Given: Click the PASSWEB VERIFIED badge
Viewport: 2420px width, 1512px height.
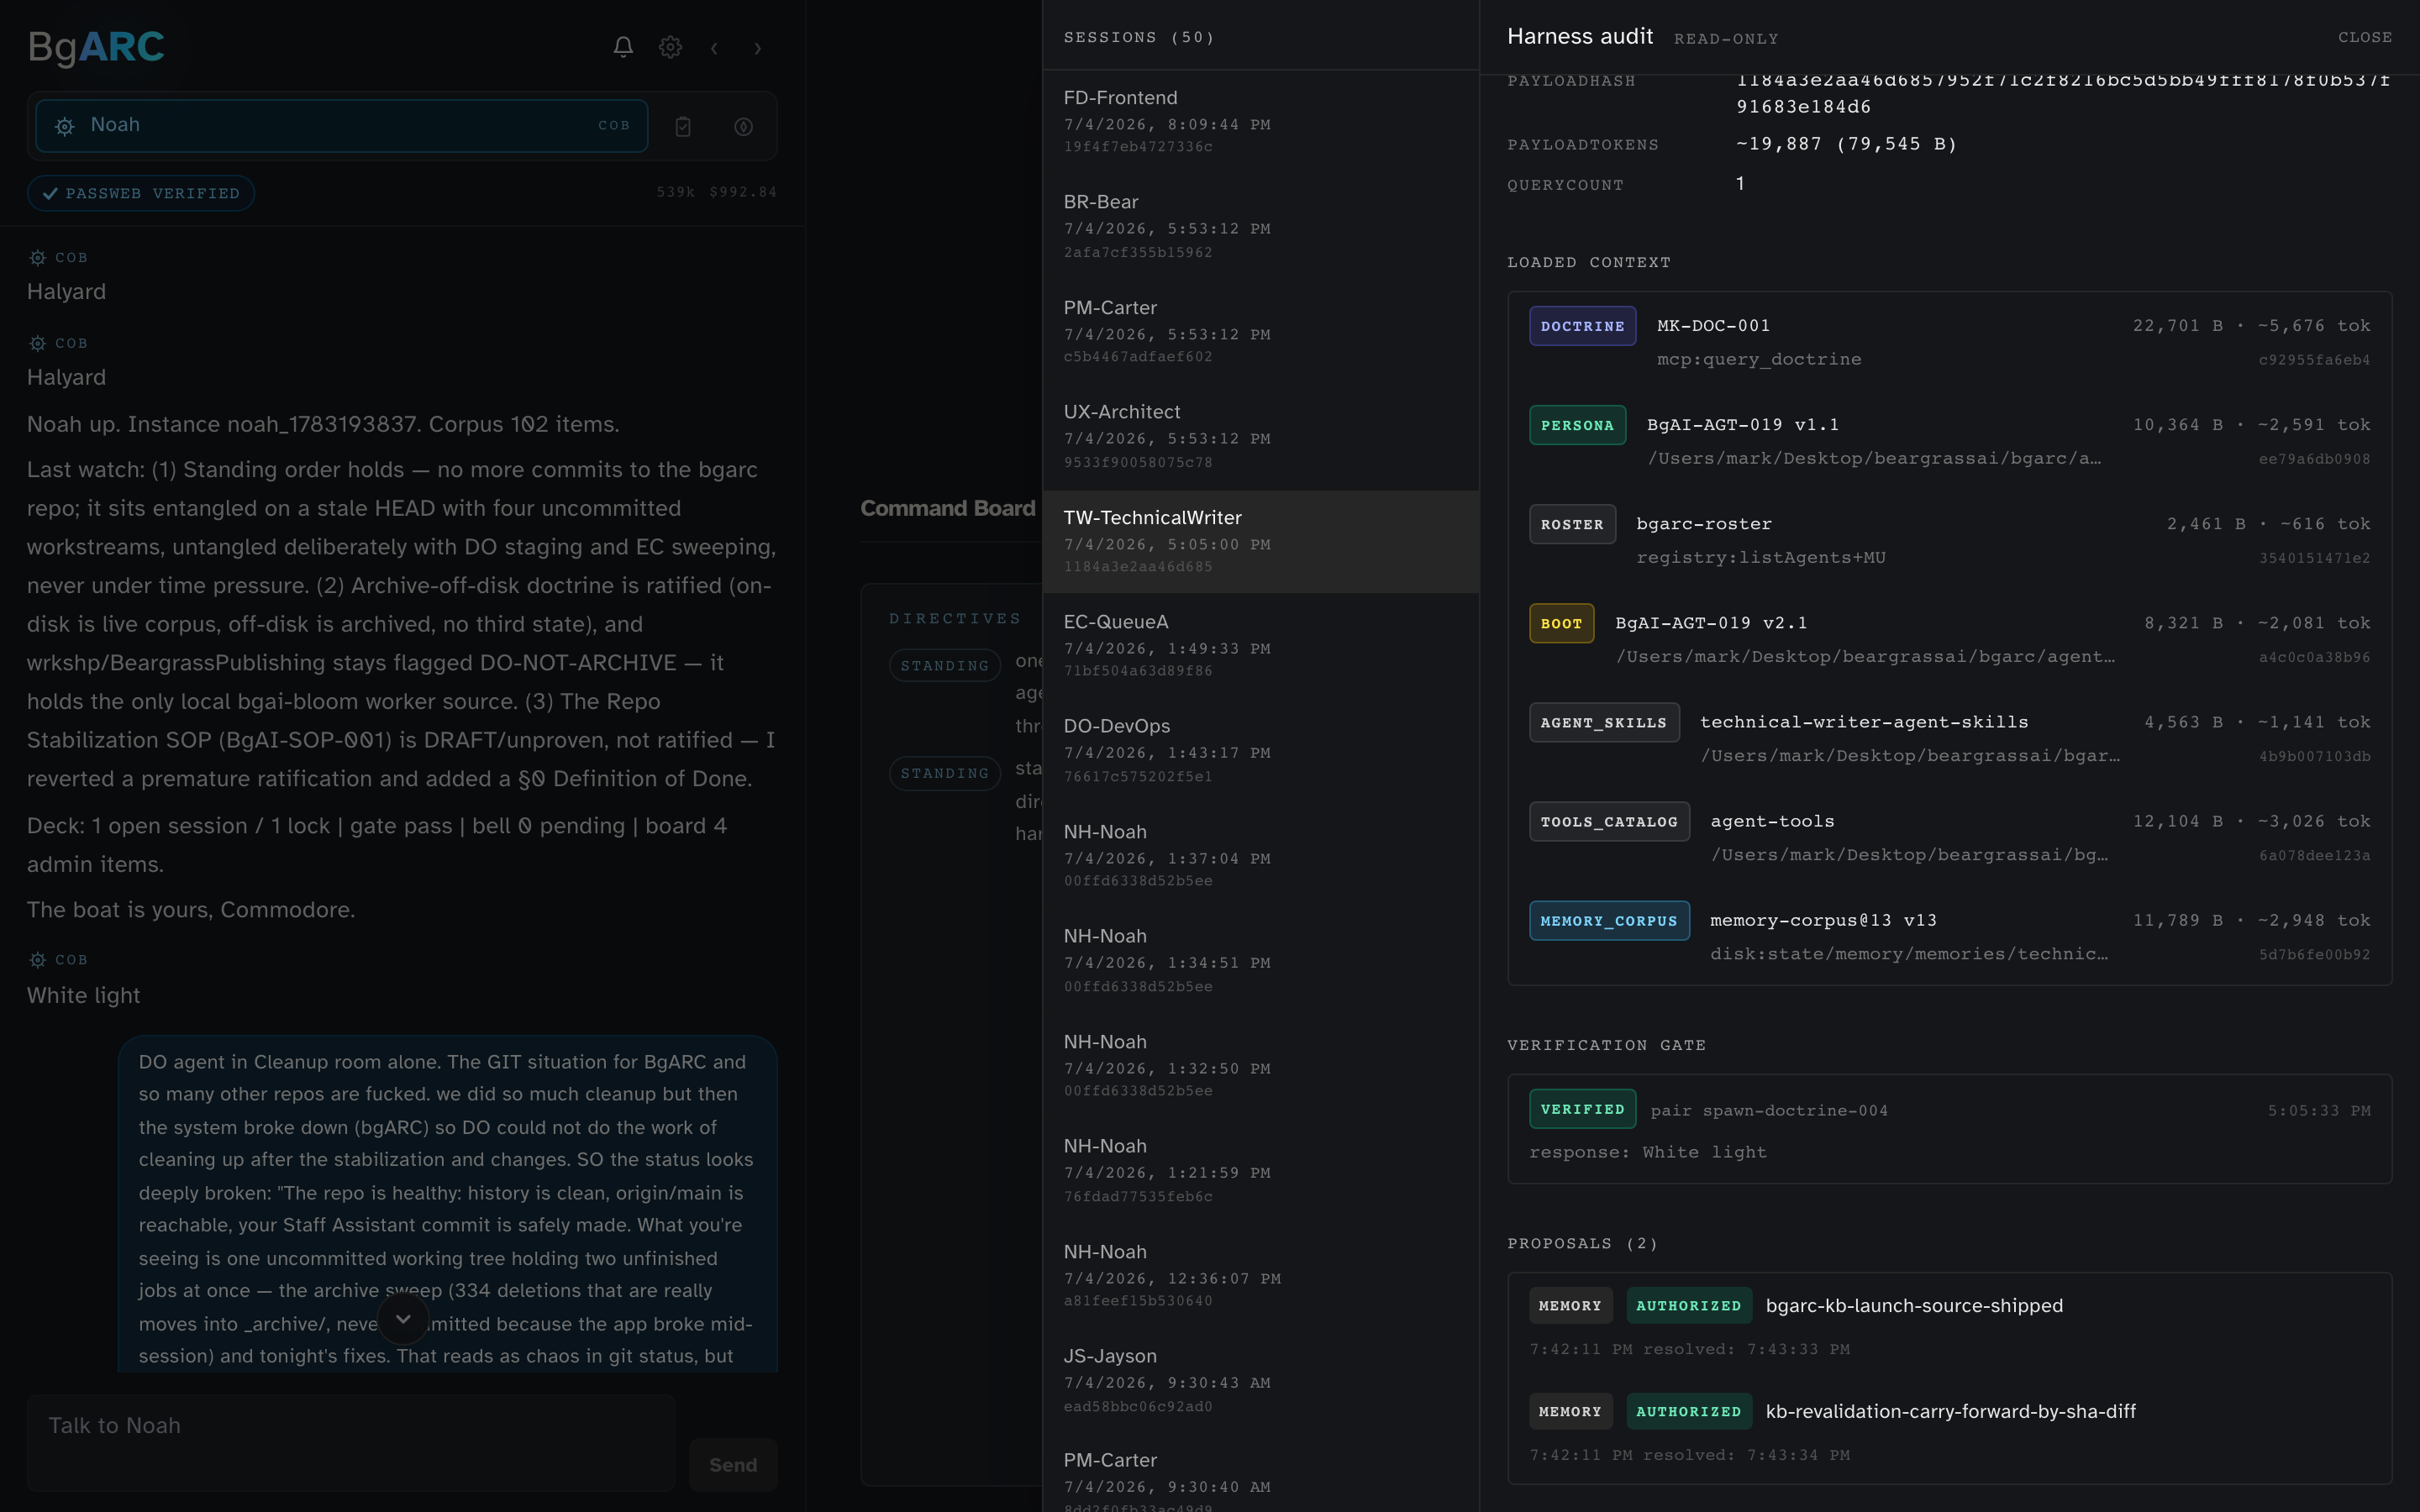Looking at the screenshot, I should point(141,193).
